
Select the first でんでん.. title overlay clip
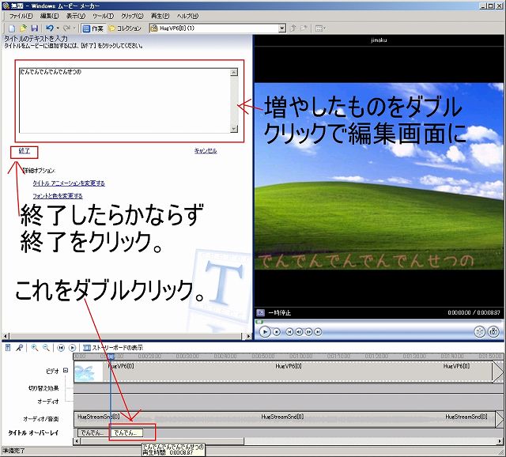(93, 432)
